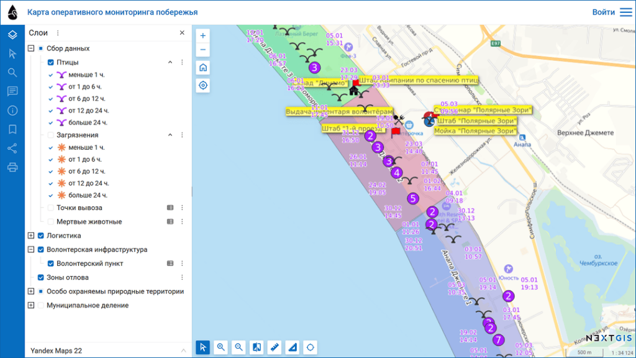Uncheck the Птицы layer
This screenshot has height=358, width=636.
[x=51, y=62]
